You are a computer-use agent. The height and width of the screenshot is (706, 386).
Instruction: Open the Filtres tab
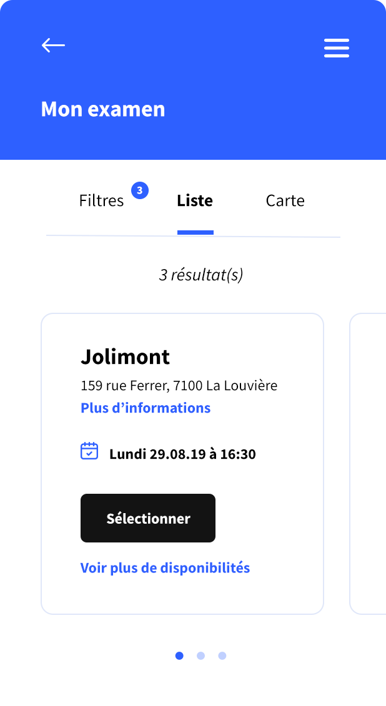[x=101, y=201]
